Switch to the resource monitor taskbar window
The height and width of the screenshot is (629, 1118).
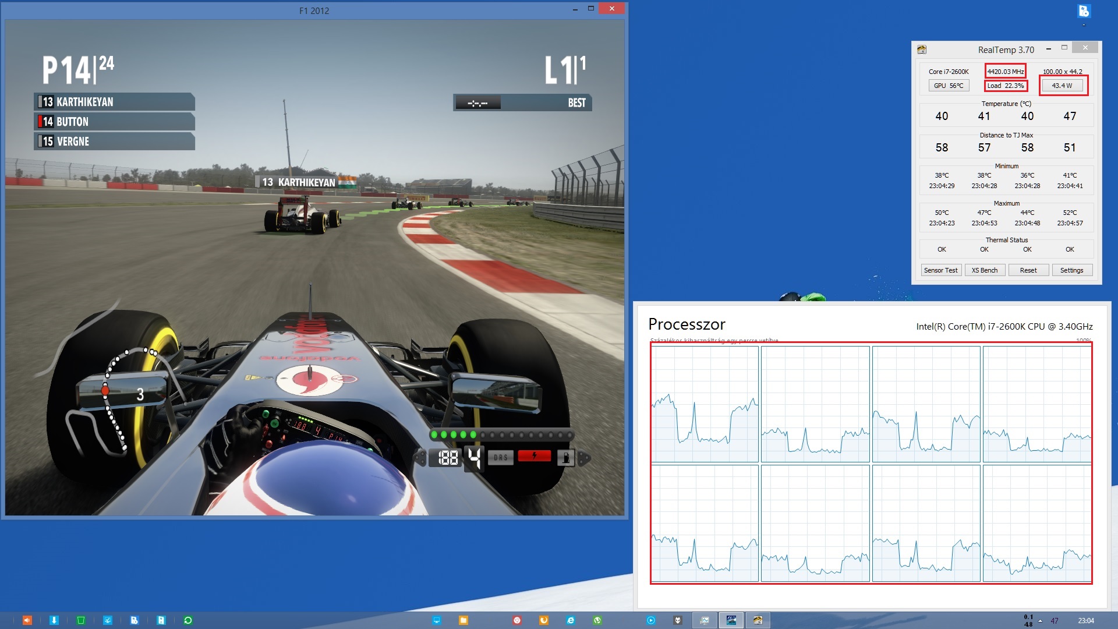705,620
